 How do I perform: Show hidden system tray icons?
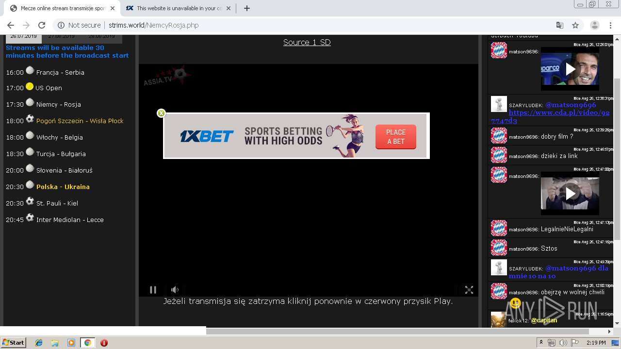click(x=541, y=342)
